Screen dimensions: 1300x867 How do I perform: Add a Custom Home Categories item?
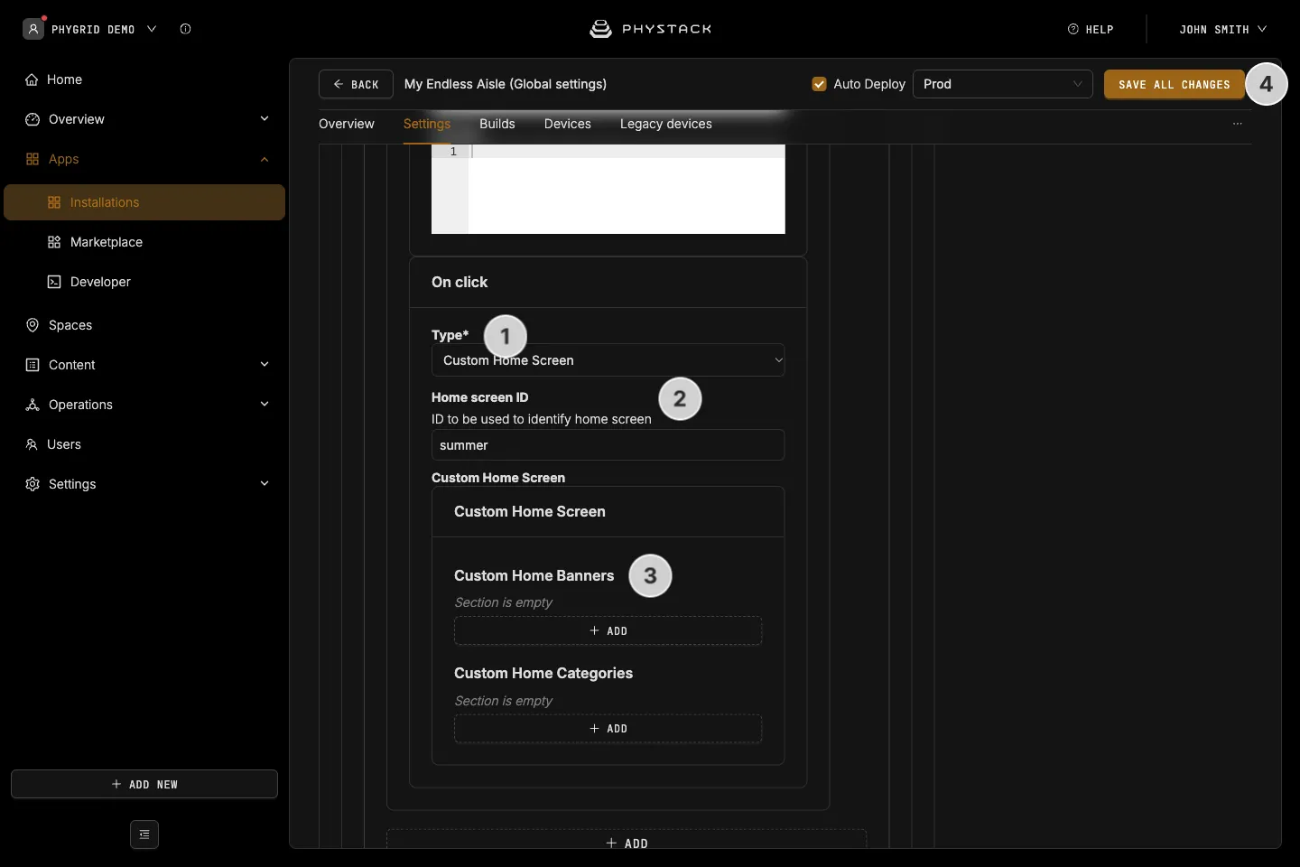[608, 728]
